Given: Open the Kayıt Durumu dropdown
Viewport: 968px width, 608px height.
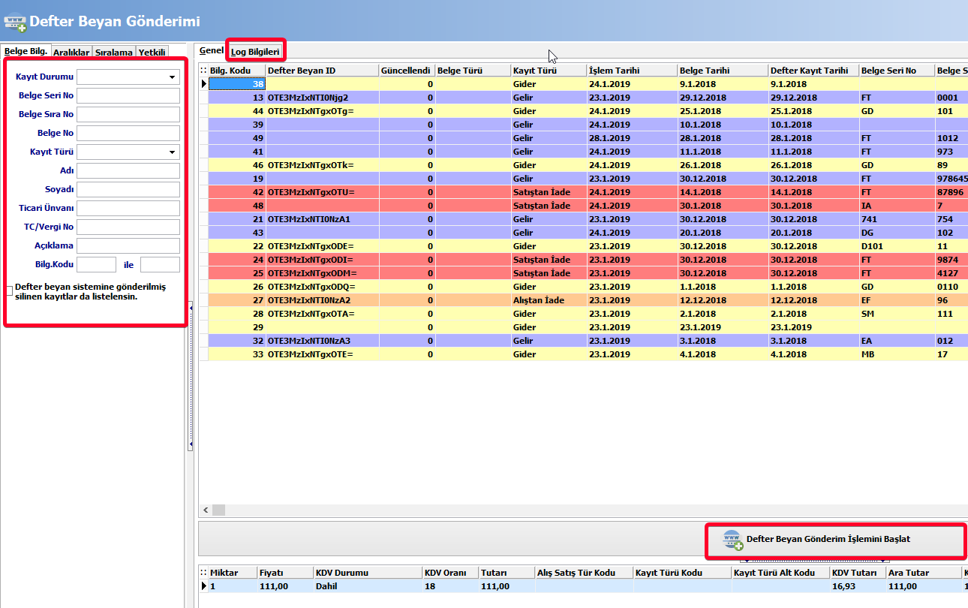Looking at the screenshot, I should [173, 77].
